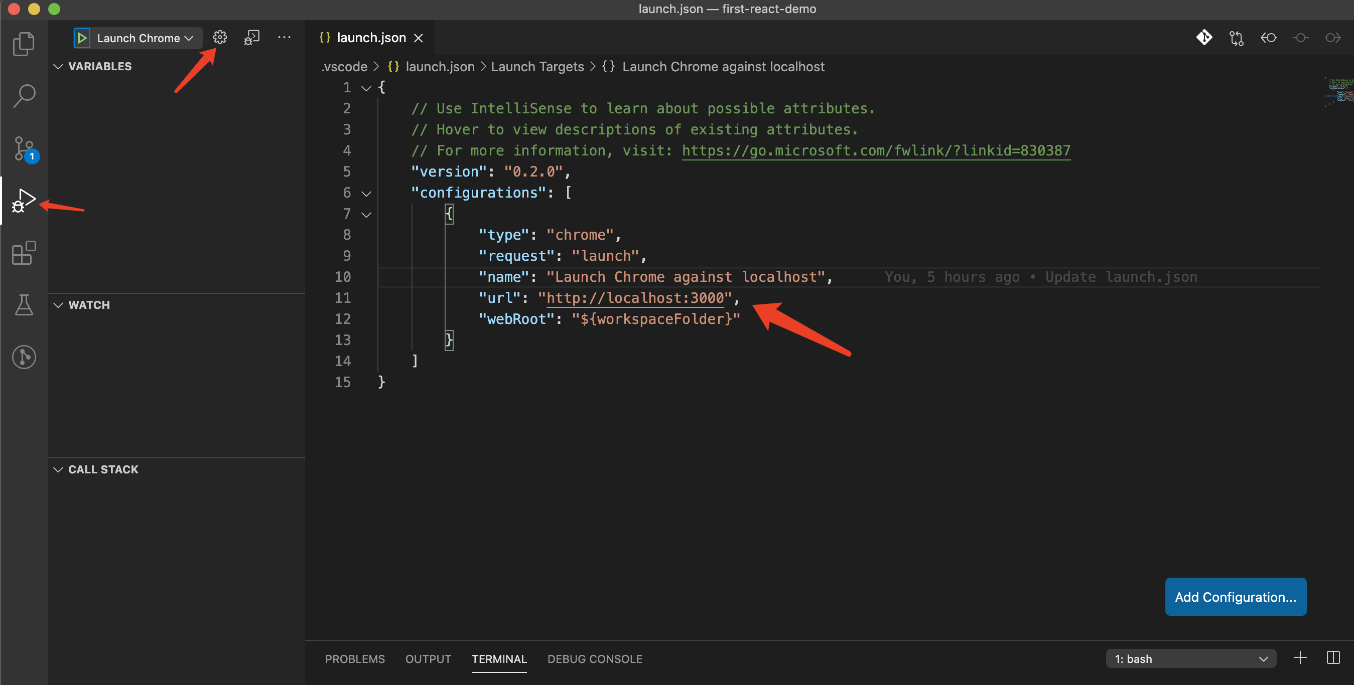Open launch.json via the gear icon
The width and height of the screenshot is (1354, 685).
pos(220,37)
